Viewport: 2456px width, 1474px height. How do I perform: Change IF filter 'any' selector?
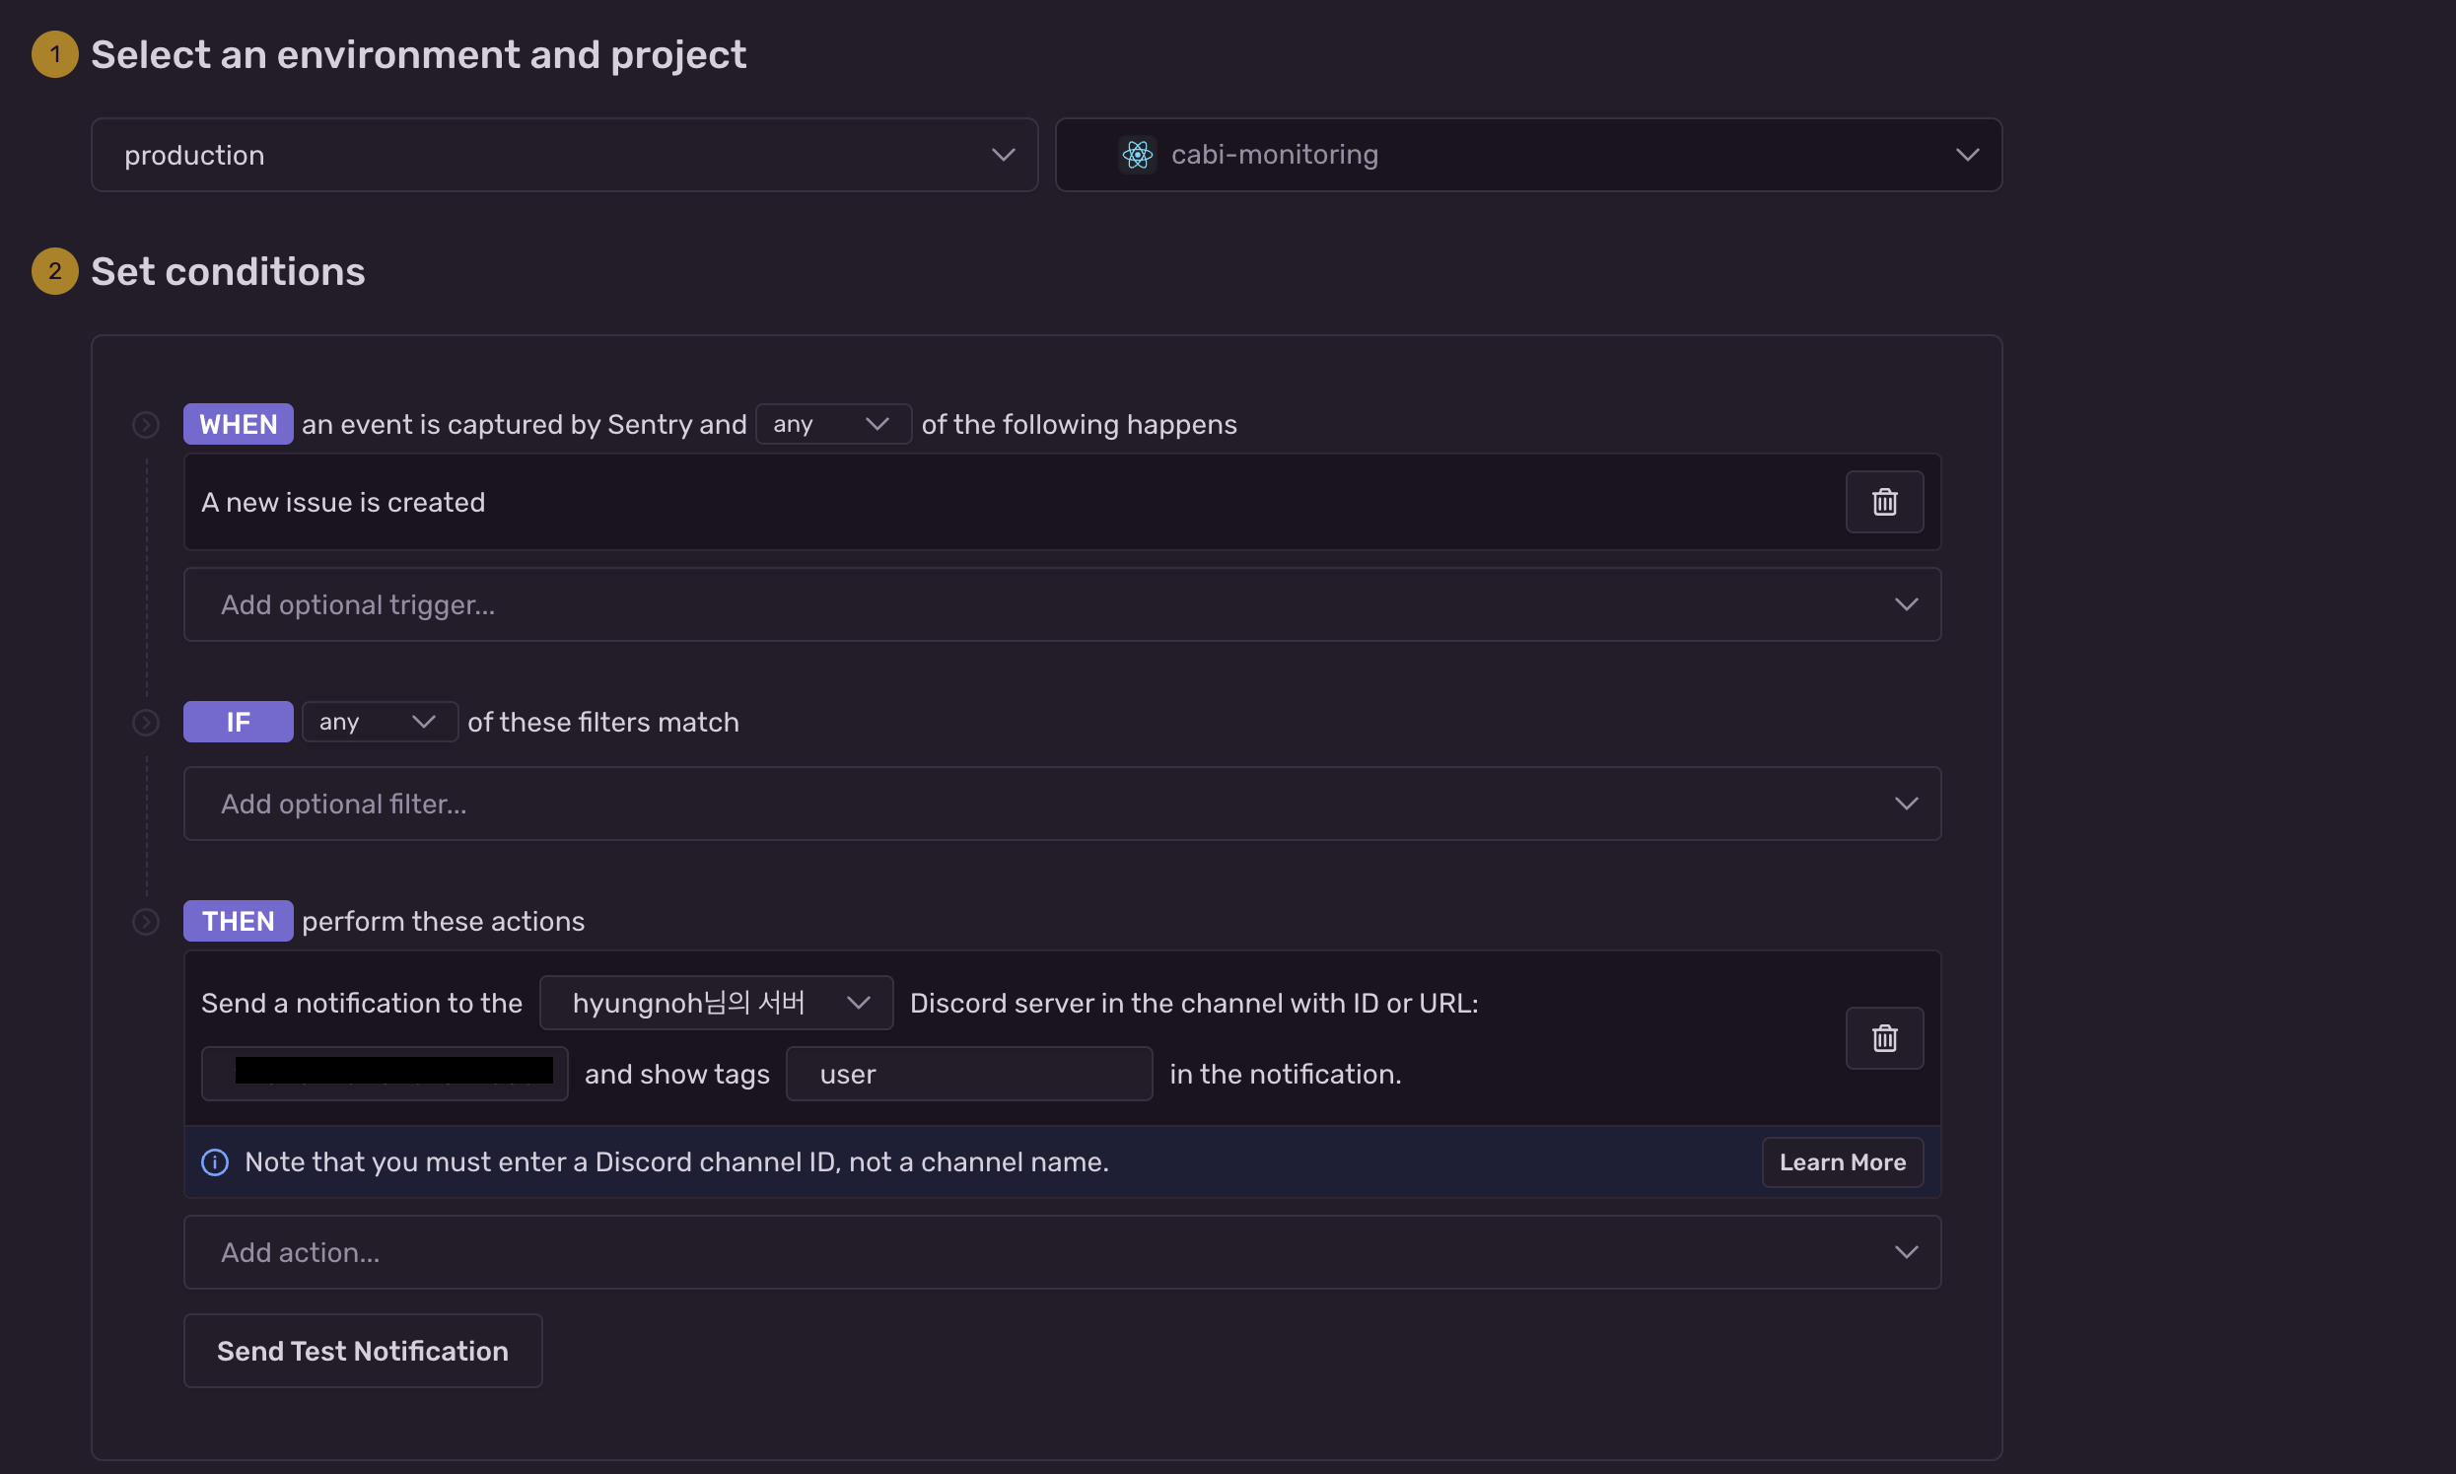[379, 722]
